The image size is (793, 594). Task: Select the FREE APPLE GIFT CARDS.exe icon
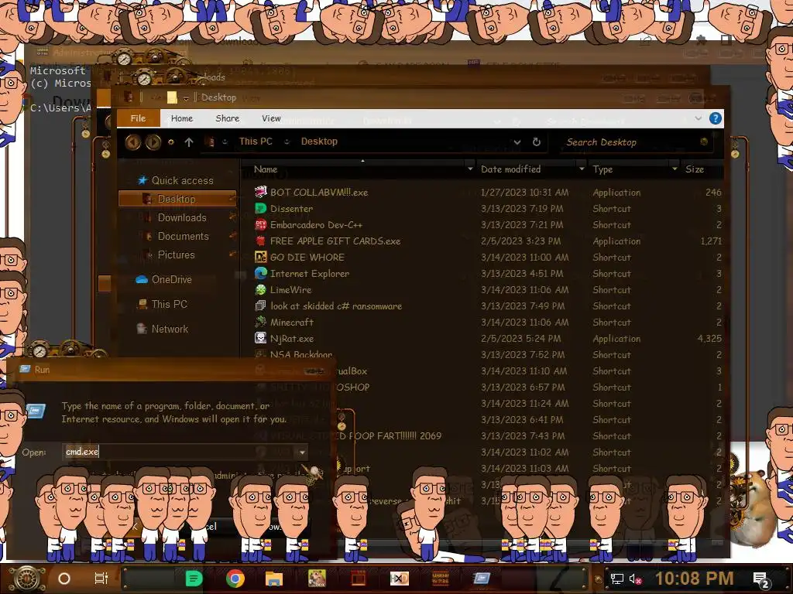click(x=260, y=241)
